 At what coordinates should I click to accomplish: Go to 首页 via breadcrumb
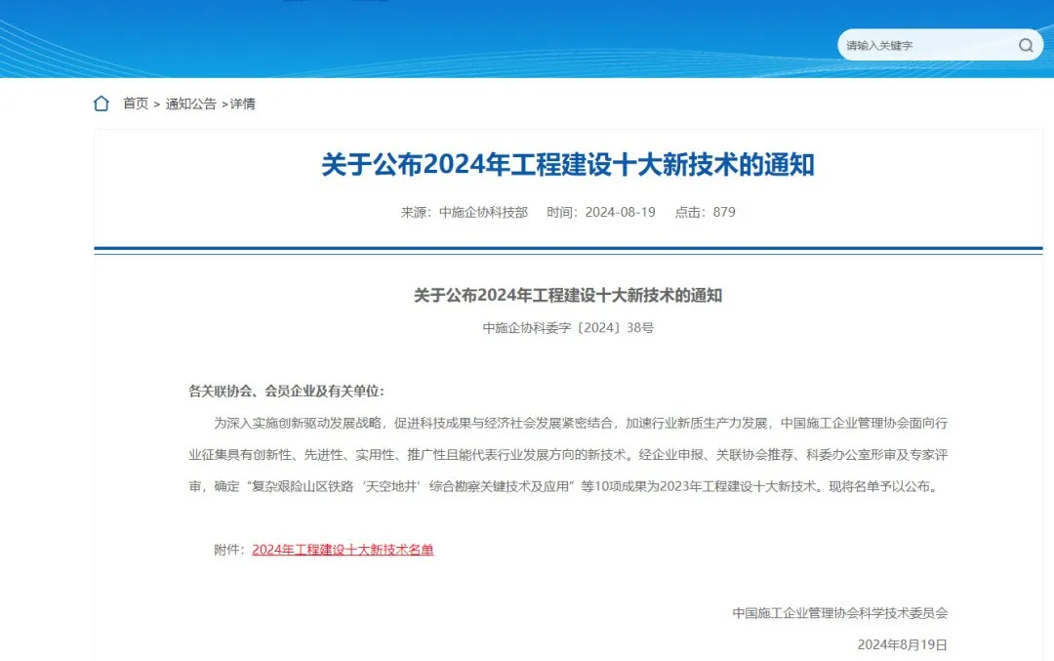coord(135,103)
